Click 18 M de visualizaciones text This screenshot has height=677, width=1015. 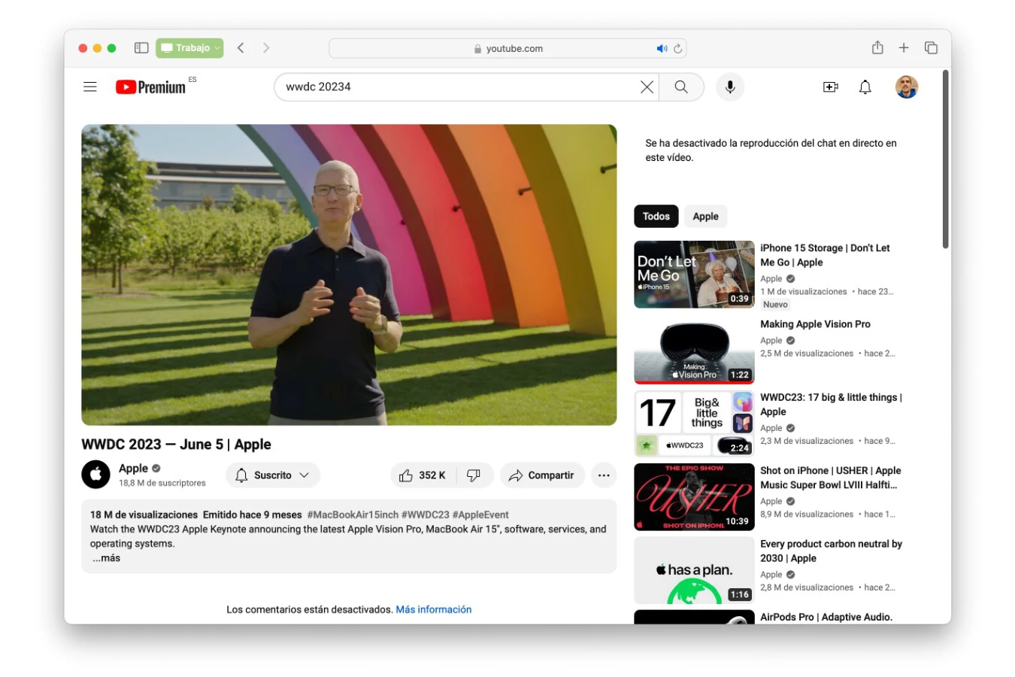coord(144,515)
